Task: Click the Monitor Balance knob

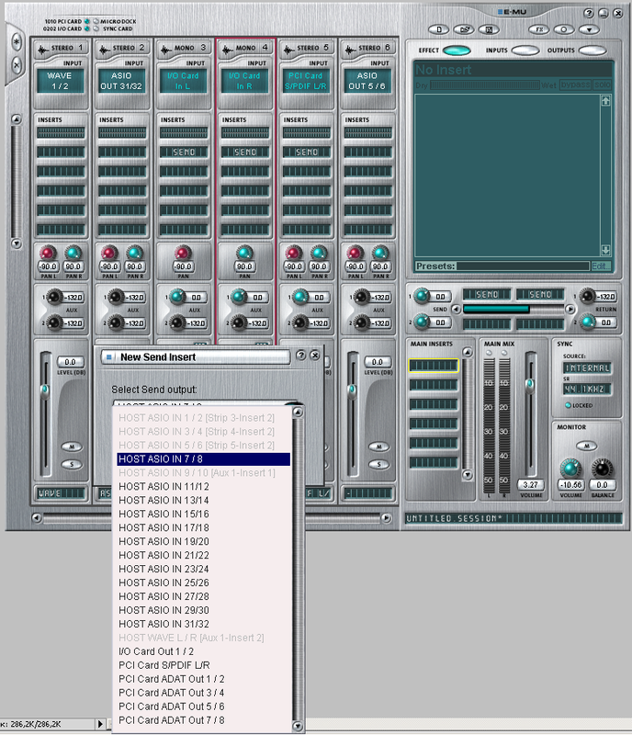Action: [602, 468]
